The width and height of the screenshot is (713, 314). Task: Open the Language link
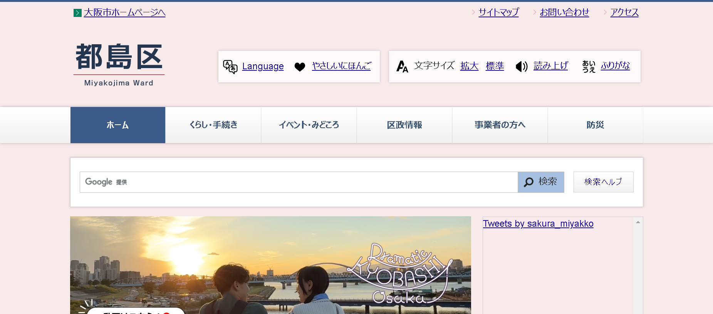(263, 66)
